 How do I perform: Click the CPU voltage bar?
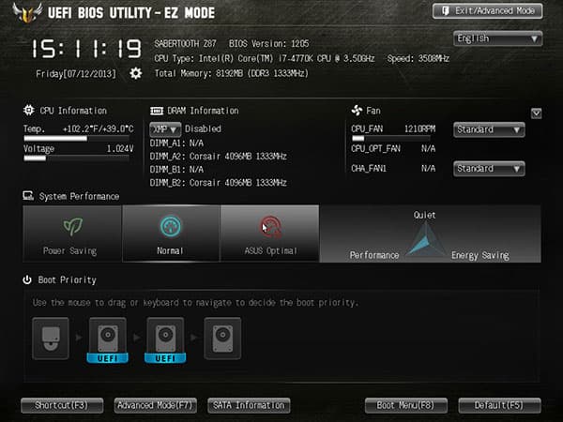pyautogui.click(x=77, y=158)
